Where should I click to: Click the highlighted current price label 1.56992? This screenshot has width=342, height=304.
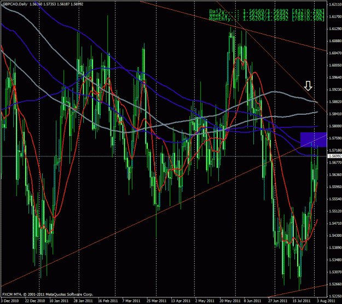(x=335, y=156)
